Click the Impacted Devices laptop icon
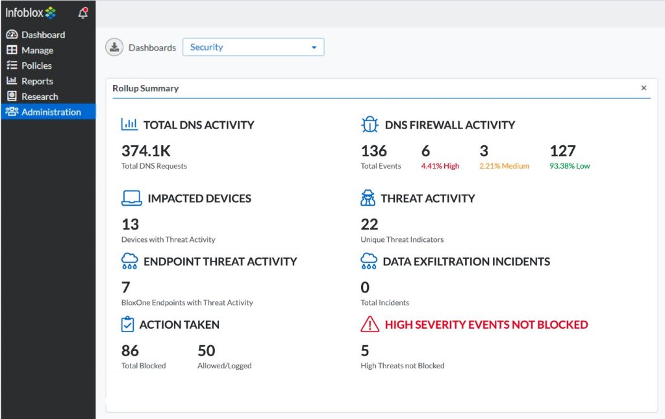The width and height of the screenshot is (665, 419). tap(131, 198)
